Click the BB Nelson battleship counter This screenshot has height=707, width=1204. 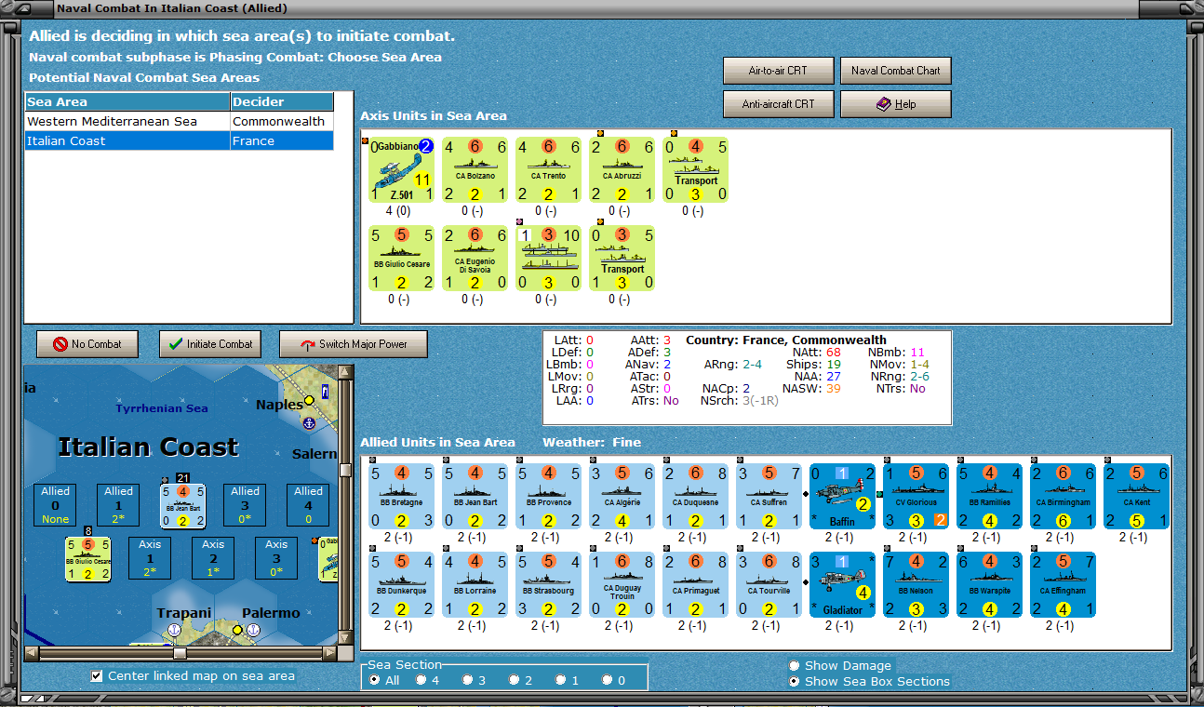coord(916,585)
